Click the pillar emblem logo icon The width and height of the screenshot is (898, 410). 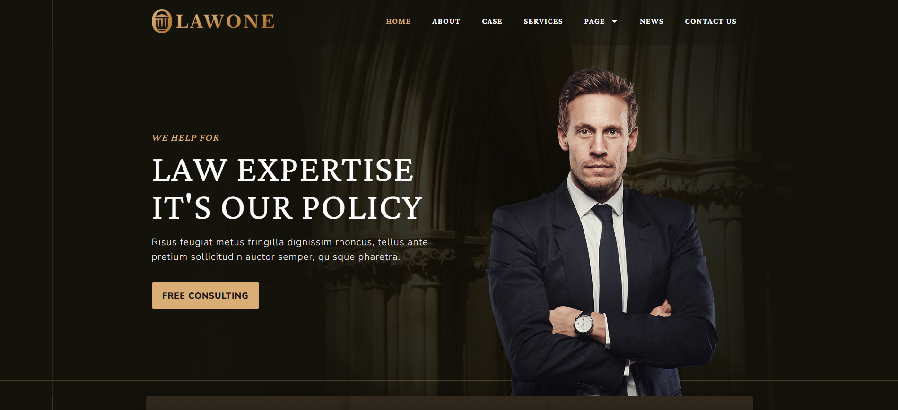click(x=162, y=21)
